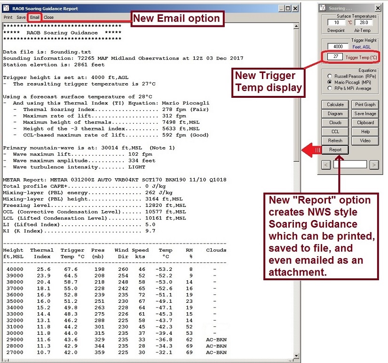Click the next arrow button in Soaring panel

click(374, 165)
